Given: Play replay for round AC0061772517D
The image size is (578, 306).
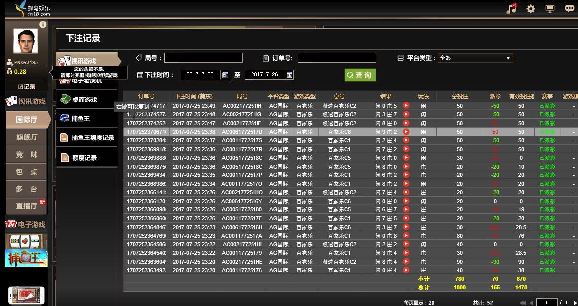Looking at the screenshot, I should tap(406, 132).
